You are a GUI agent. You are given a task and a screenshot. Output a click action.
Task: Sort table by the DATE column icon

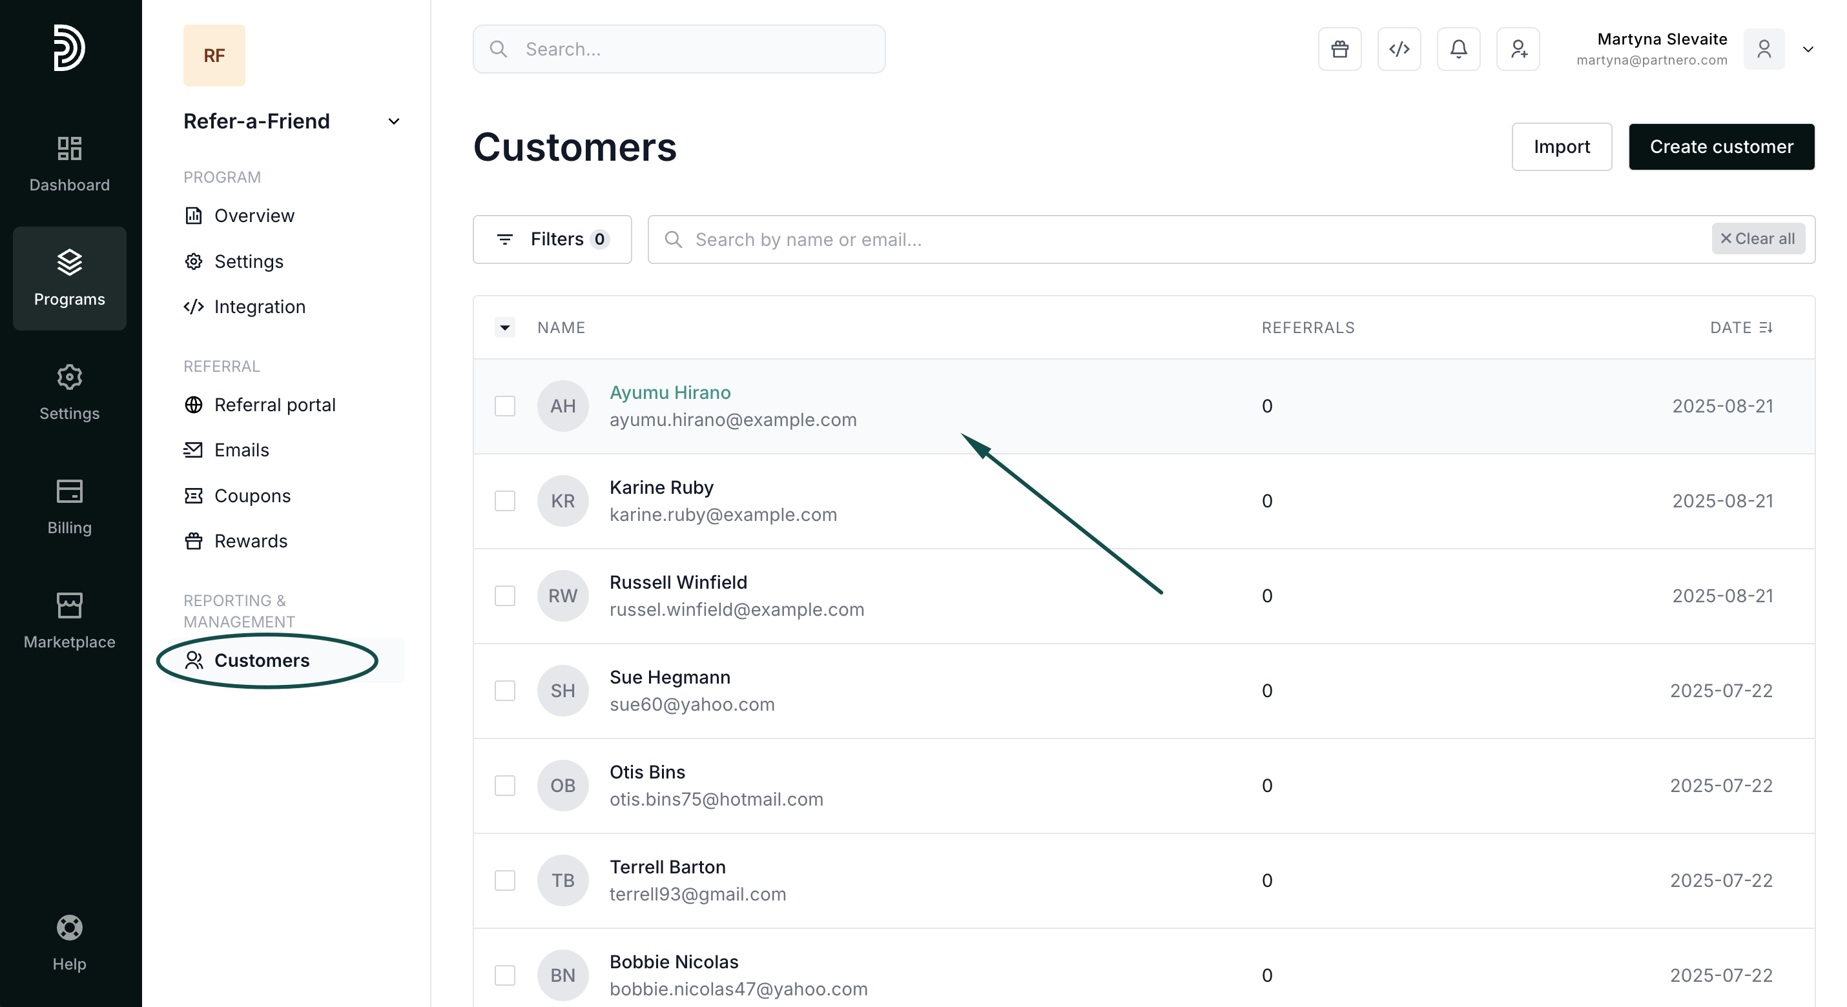pos(1766,327)
